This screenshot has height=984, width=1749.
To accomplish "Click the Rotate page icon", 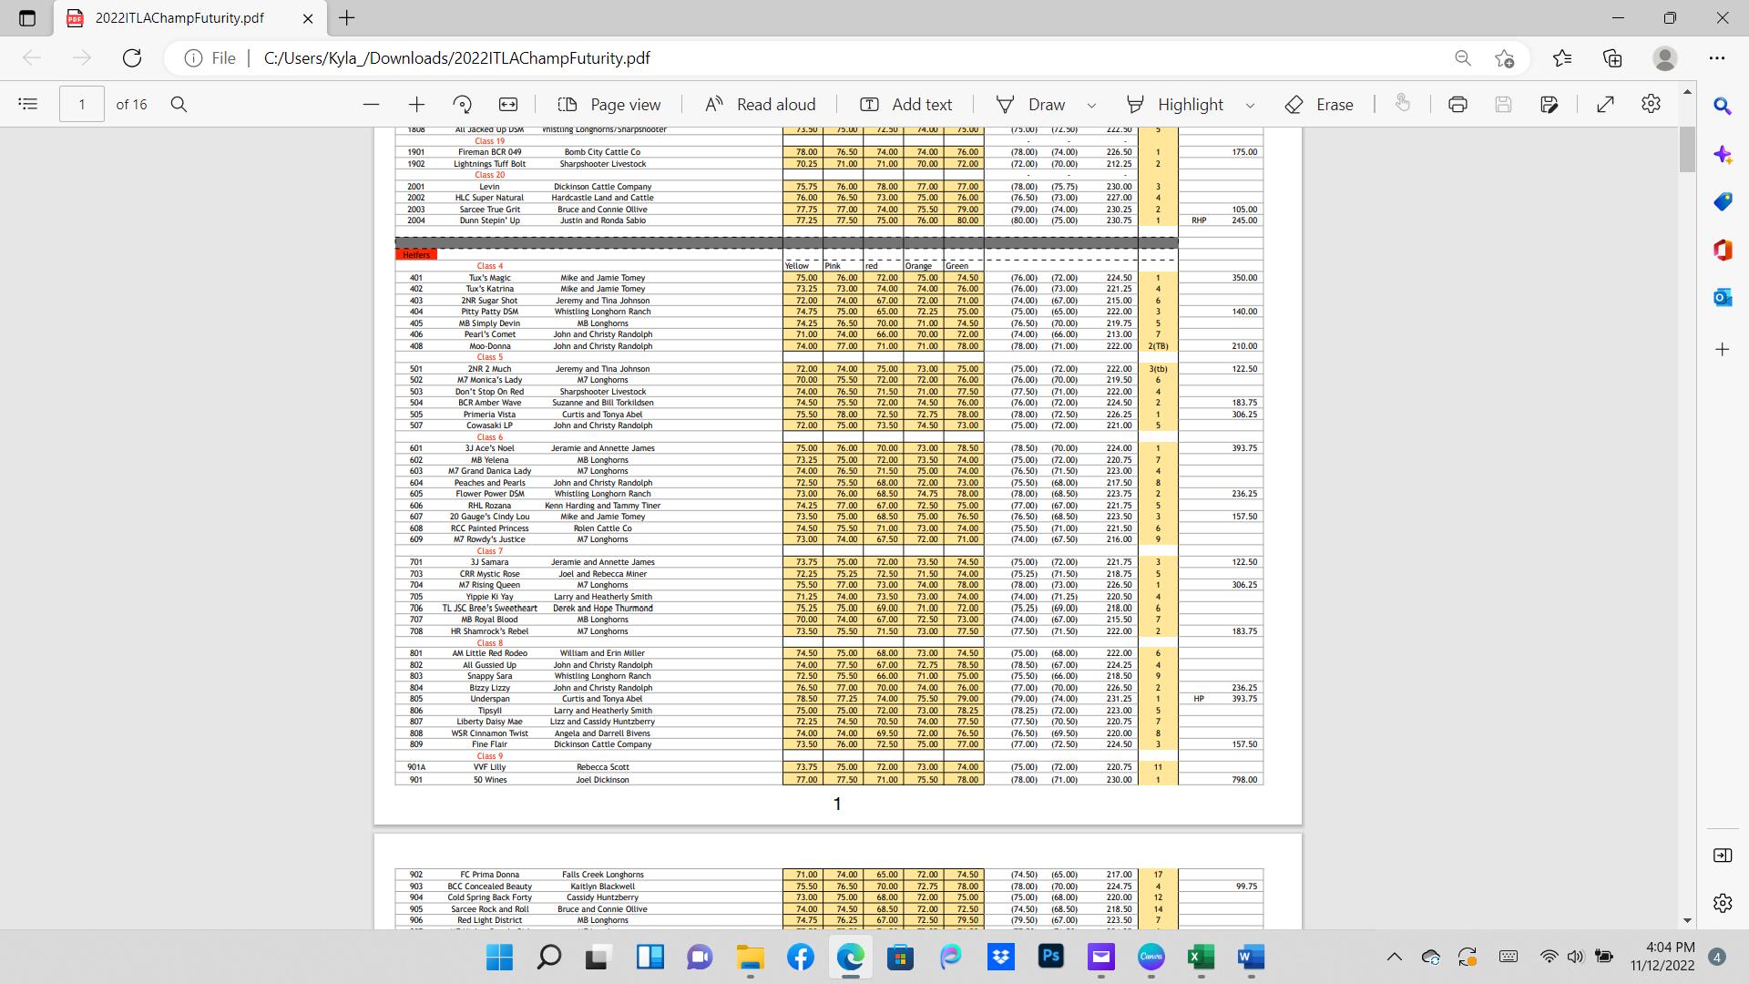I will (x=463, y=105).
